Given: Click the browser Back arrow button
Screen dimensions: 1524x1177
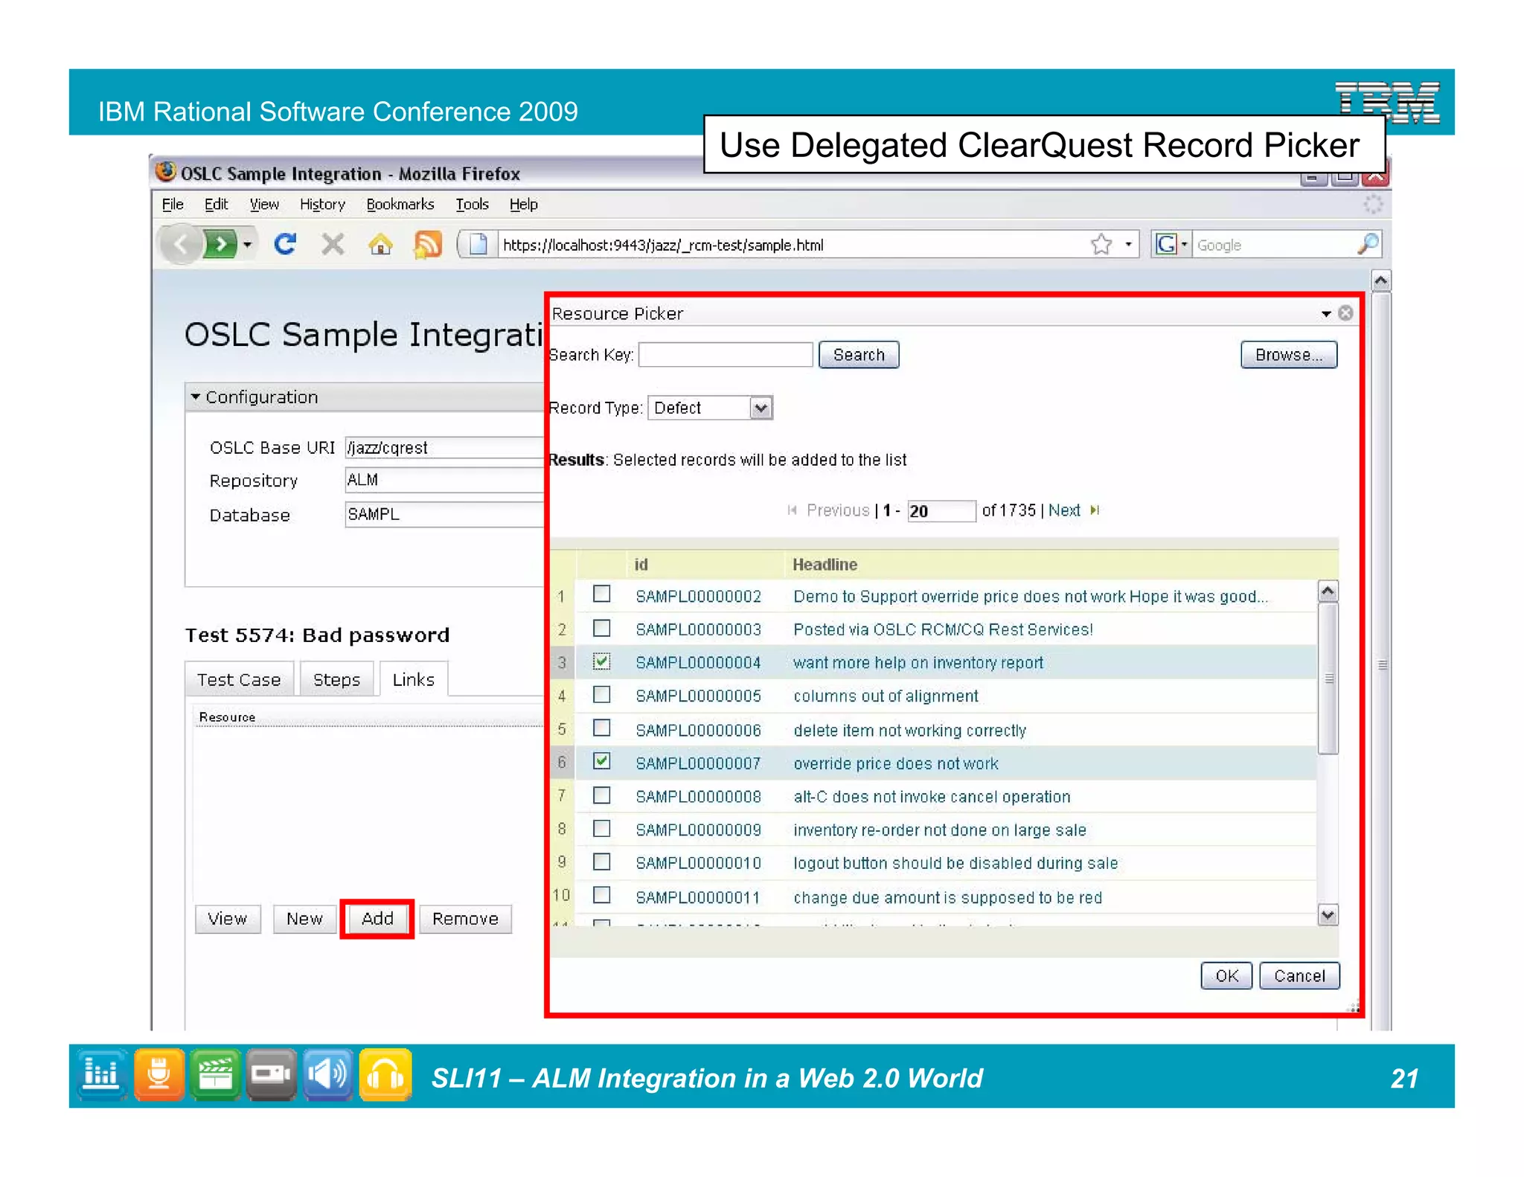Looking at the screenshot, I should 181,244.
